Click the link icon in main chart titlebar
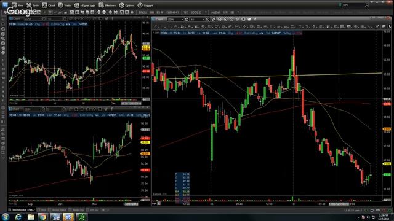The image size is (394, 221). pyautogui.click(x=238, y=19)
